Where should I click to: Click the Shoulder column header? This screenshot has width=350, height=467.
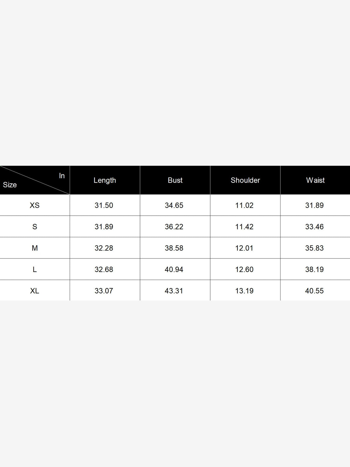[x=245, y=180]
